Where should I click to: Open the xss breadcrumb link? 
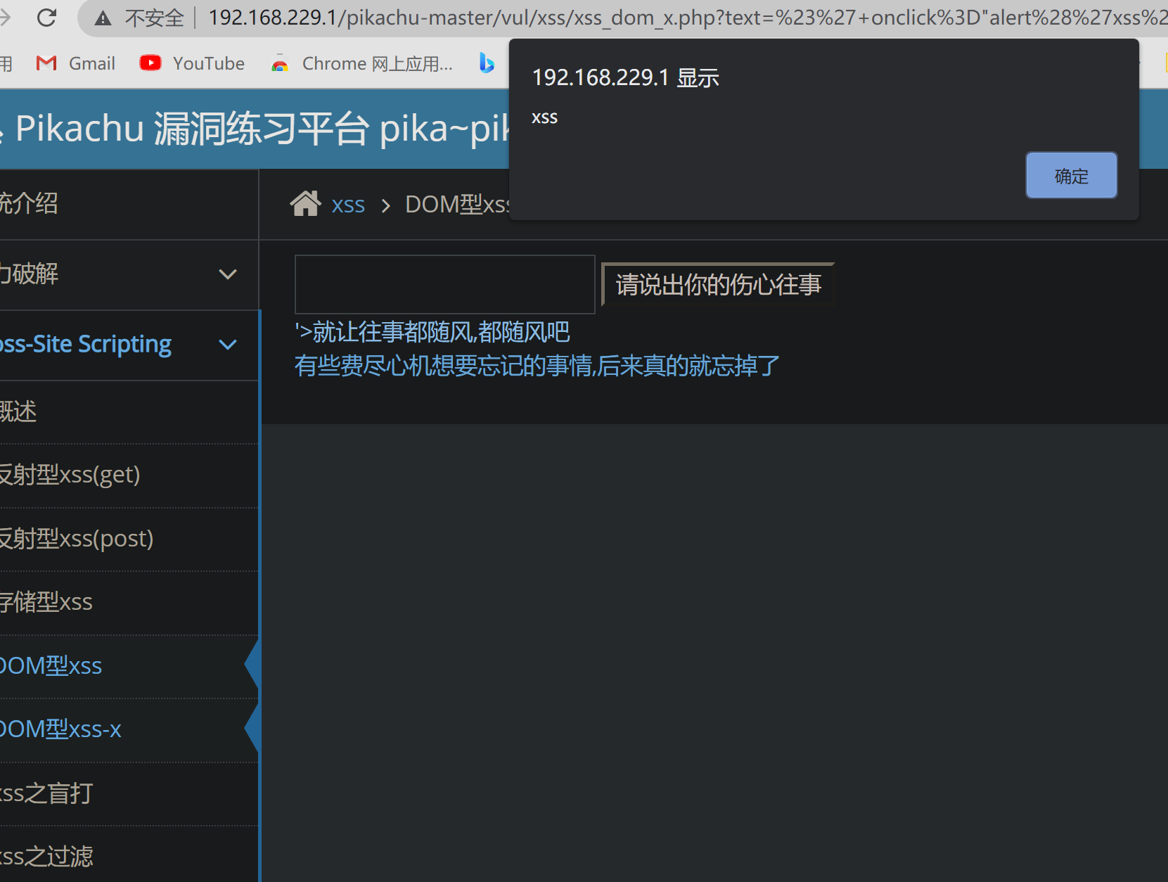[347, 204]
